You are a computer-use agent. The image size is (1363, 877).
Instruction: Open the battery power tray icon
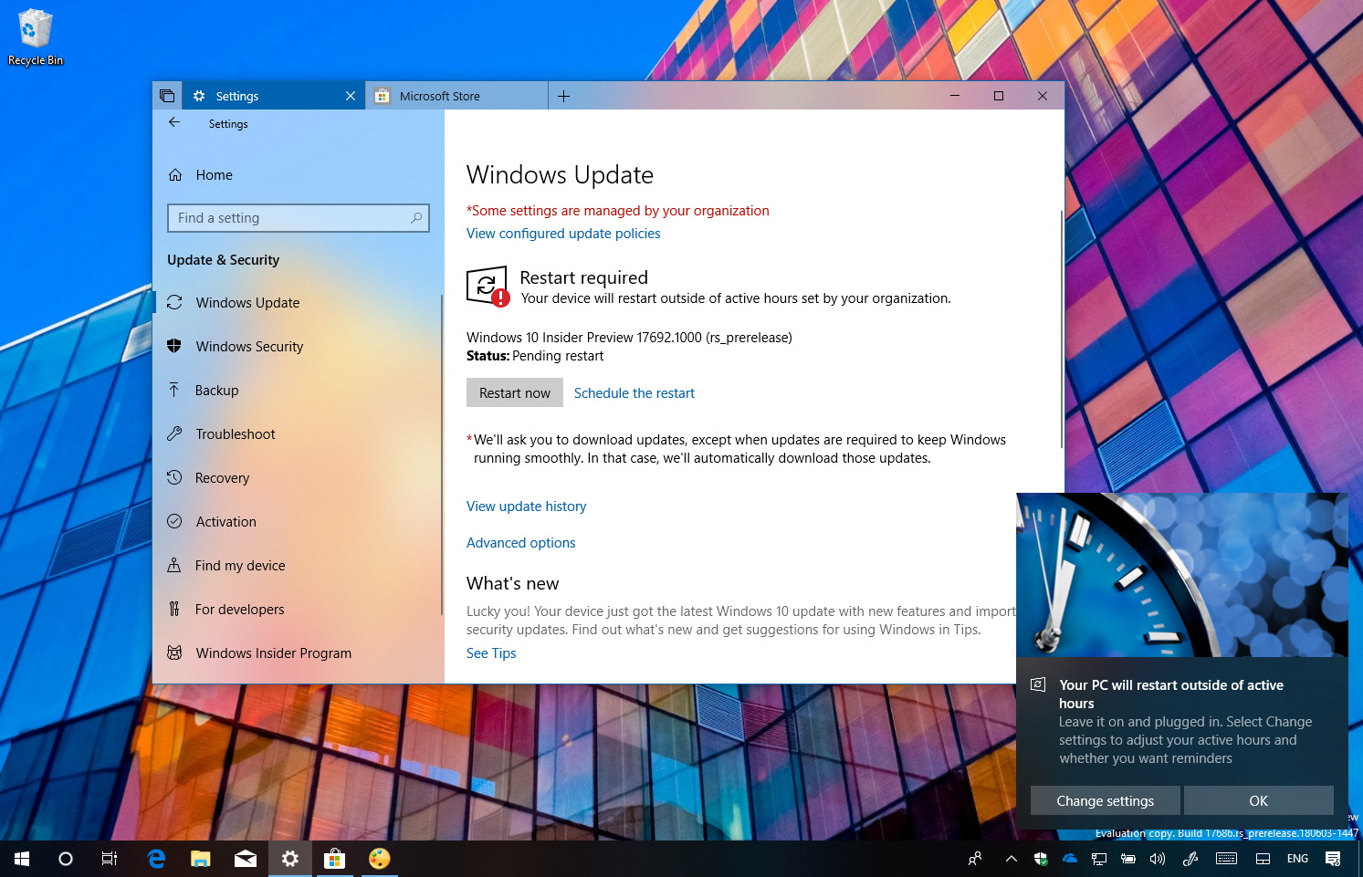[1128, 859]
